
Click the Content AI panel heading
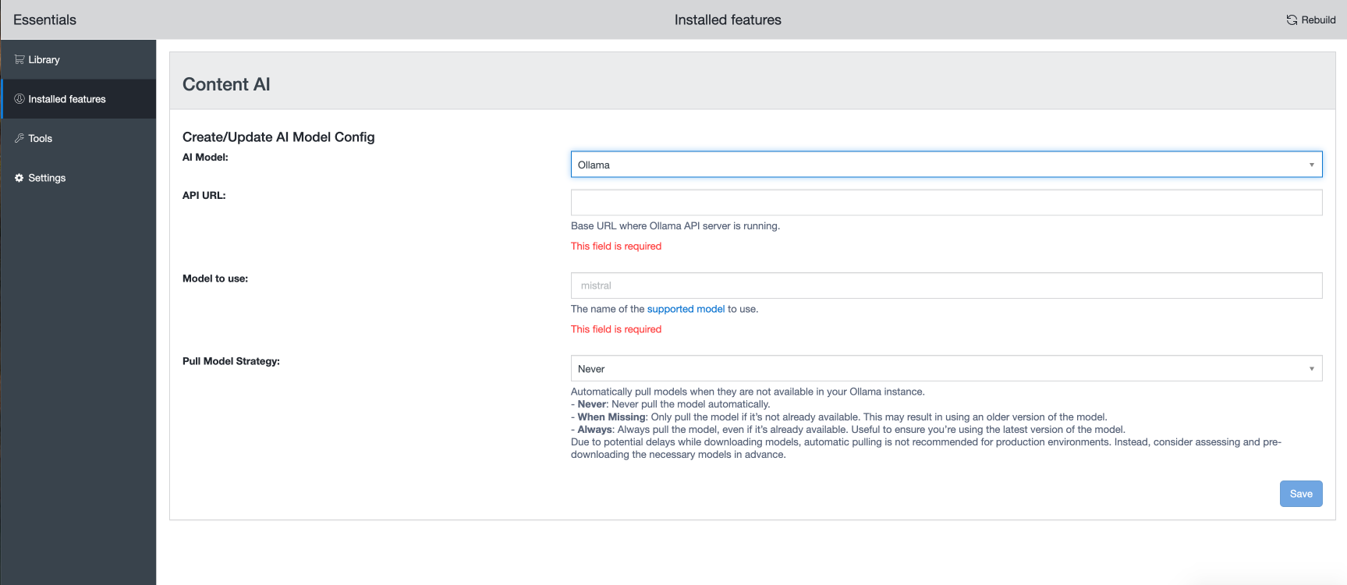point(226,84)
